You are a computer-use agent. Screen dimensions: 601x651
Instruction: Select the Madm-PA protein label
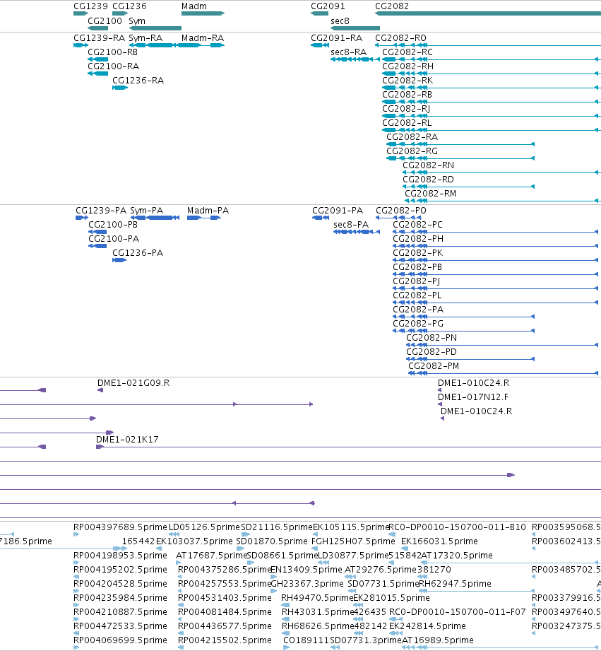pos(208,211)
